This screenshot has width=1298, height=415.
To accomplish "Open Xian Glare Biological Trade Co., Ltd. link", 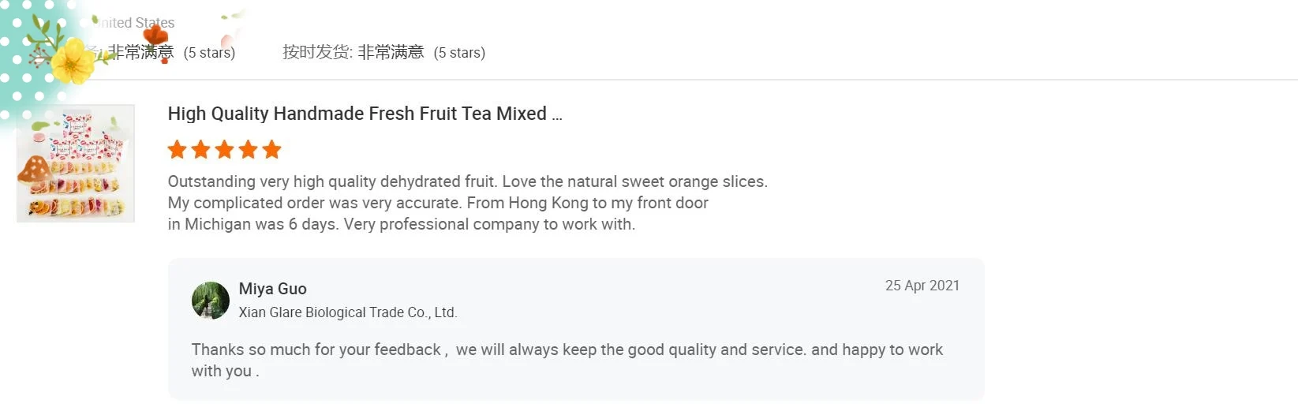I will pyautogui.click(x=348, y=312).
